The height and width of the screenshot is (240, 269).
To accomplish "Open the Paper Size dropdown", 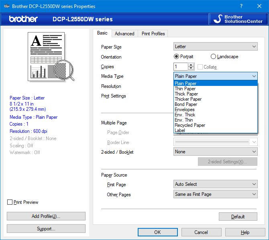I will [216, 47].
